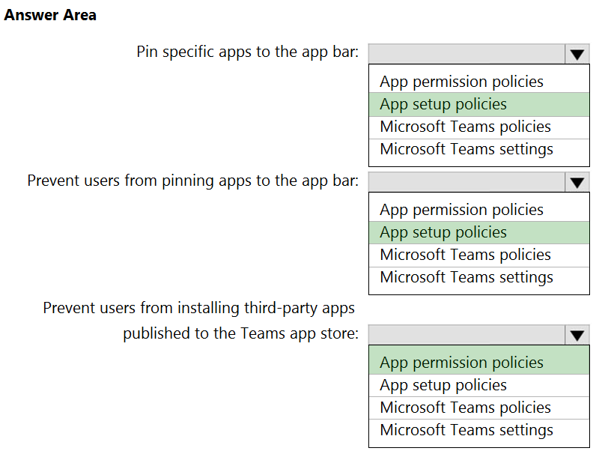The width and height of the screenshot is (611, 451).
Task: Select 'App setup policies' under Prevent users from pinning
Action: pyautogui.click(x=479, y=233)
